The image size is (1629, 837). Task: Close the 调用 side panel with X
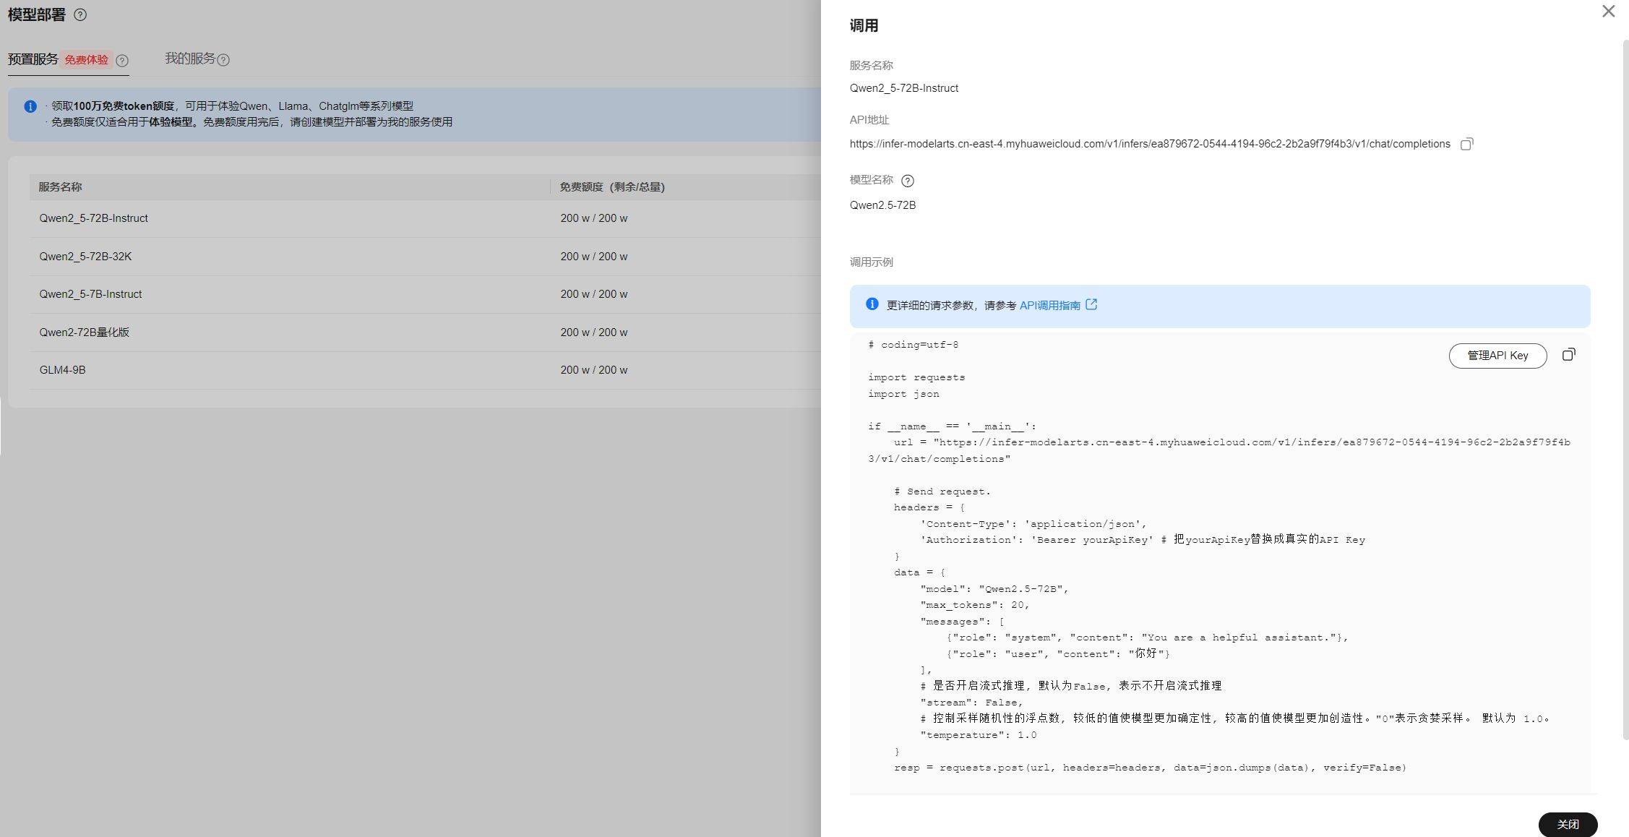coord(1608,12)
